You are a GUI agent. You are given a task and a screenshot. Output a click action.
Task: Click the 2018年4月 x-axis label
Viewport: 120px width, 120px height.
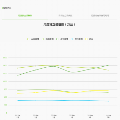point(90,117)
